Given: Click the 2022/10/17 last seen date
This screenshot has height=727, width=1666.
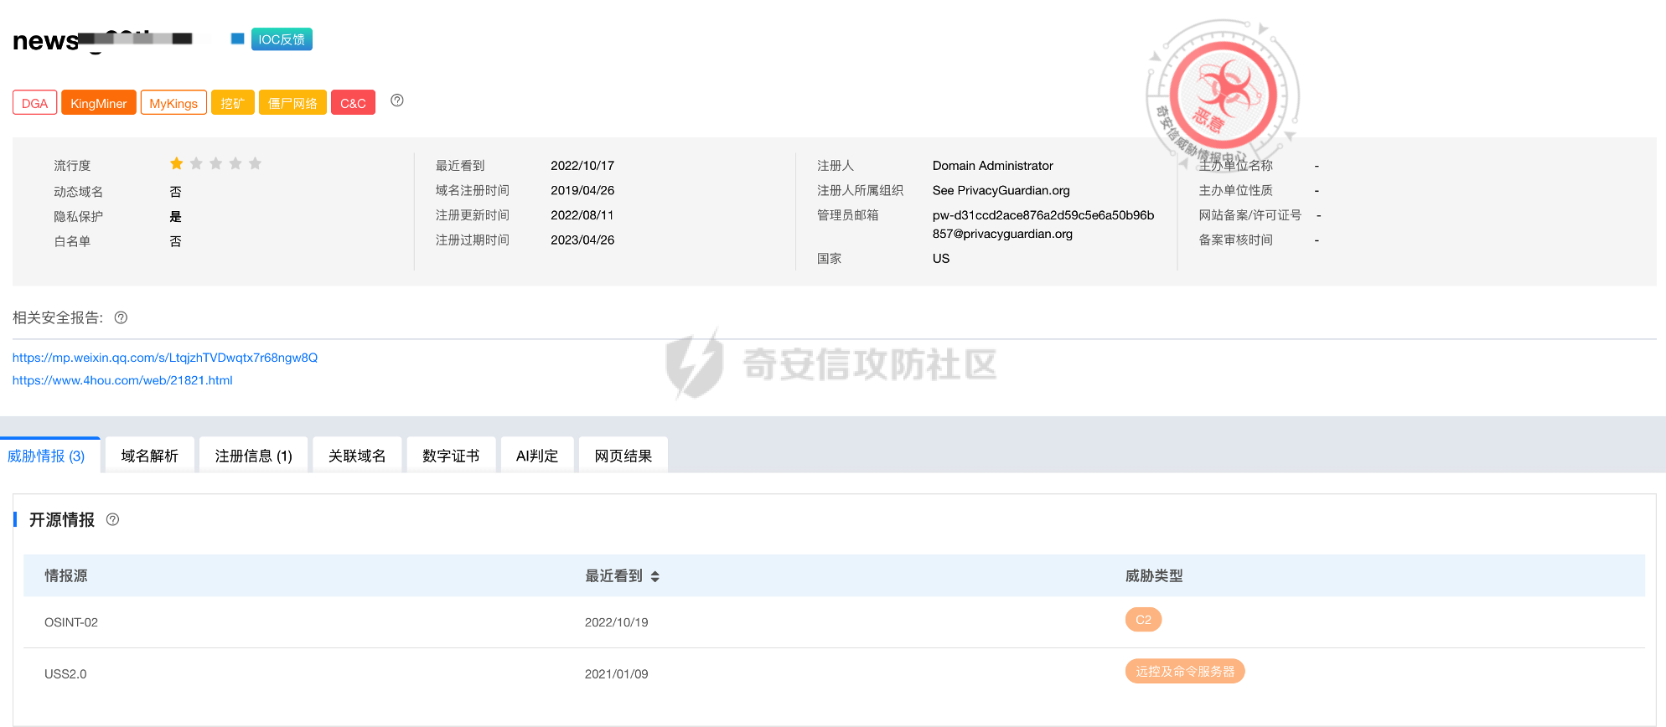Looking at the screenshot, I should point(582,166).
